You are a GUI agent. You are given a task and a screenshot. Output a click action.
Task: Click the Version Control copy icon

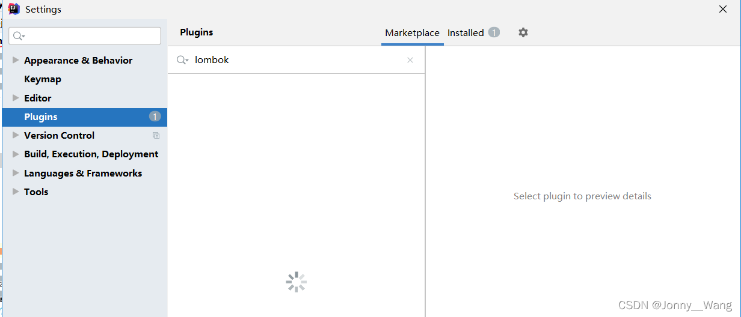pos(156,136)
